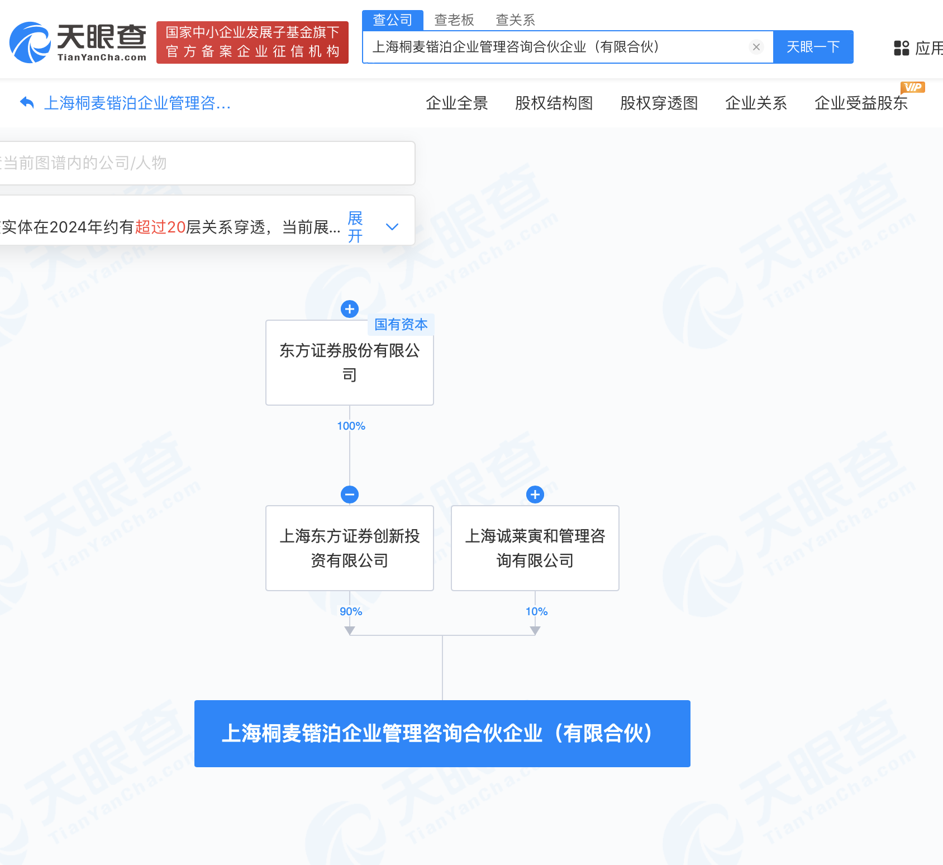Image resolution: width=943 pixels, height=865 pixels.
Task: Select the 查关系 tab
Action: click(516, 20)
